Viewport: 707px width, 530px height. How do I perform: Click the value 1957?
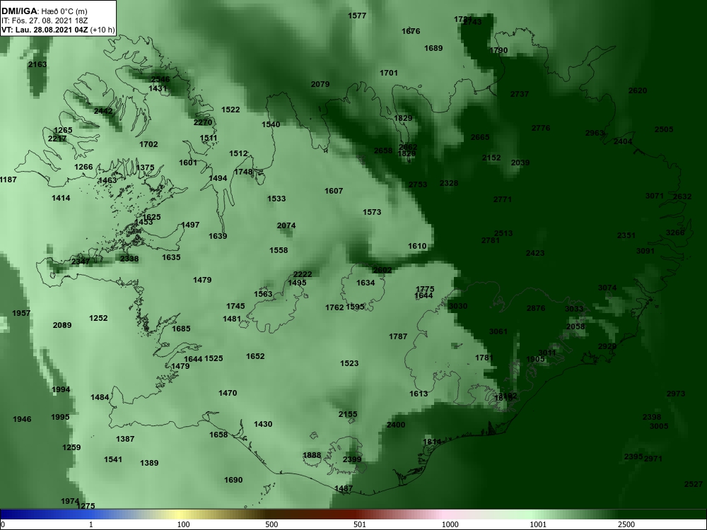click(x=21, y=313)
